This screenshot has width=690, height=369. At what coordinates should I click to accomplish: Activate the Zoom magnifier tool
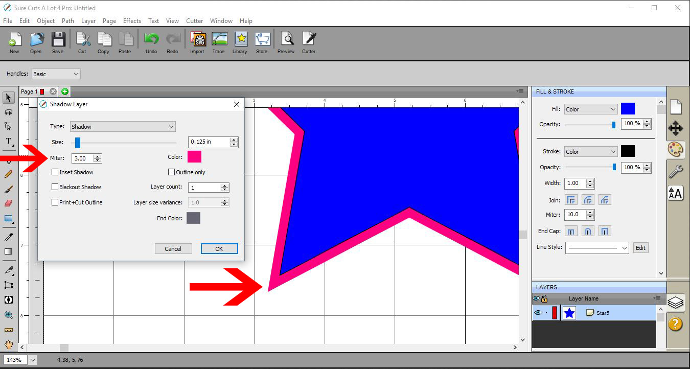[x=8, y=315]
